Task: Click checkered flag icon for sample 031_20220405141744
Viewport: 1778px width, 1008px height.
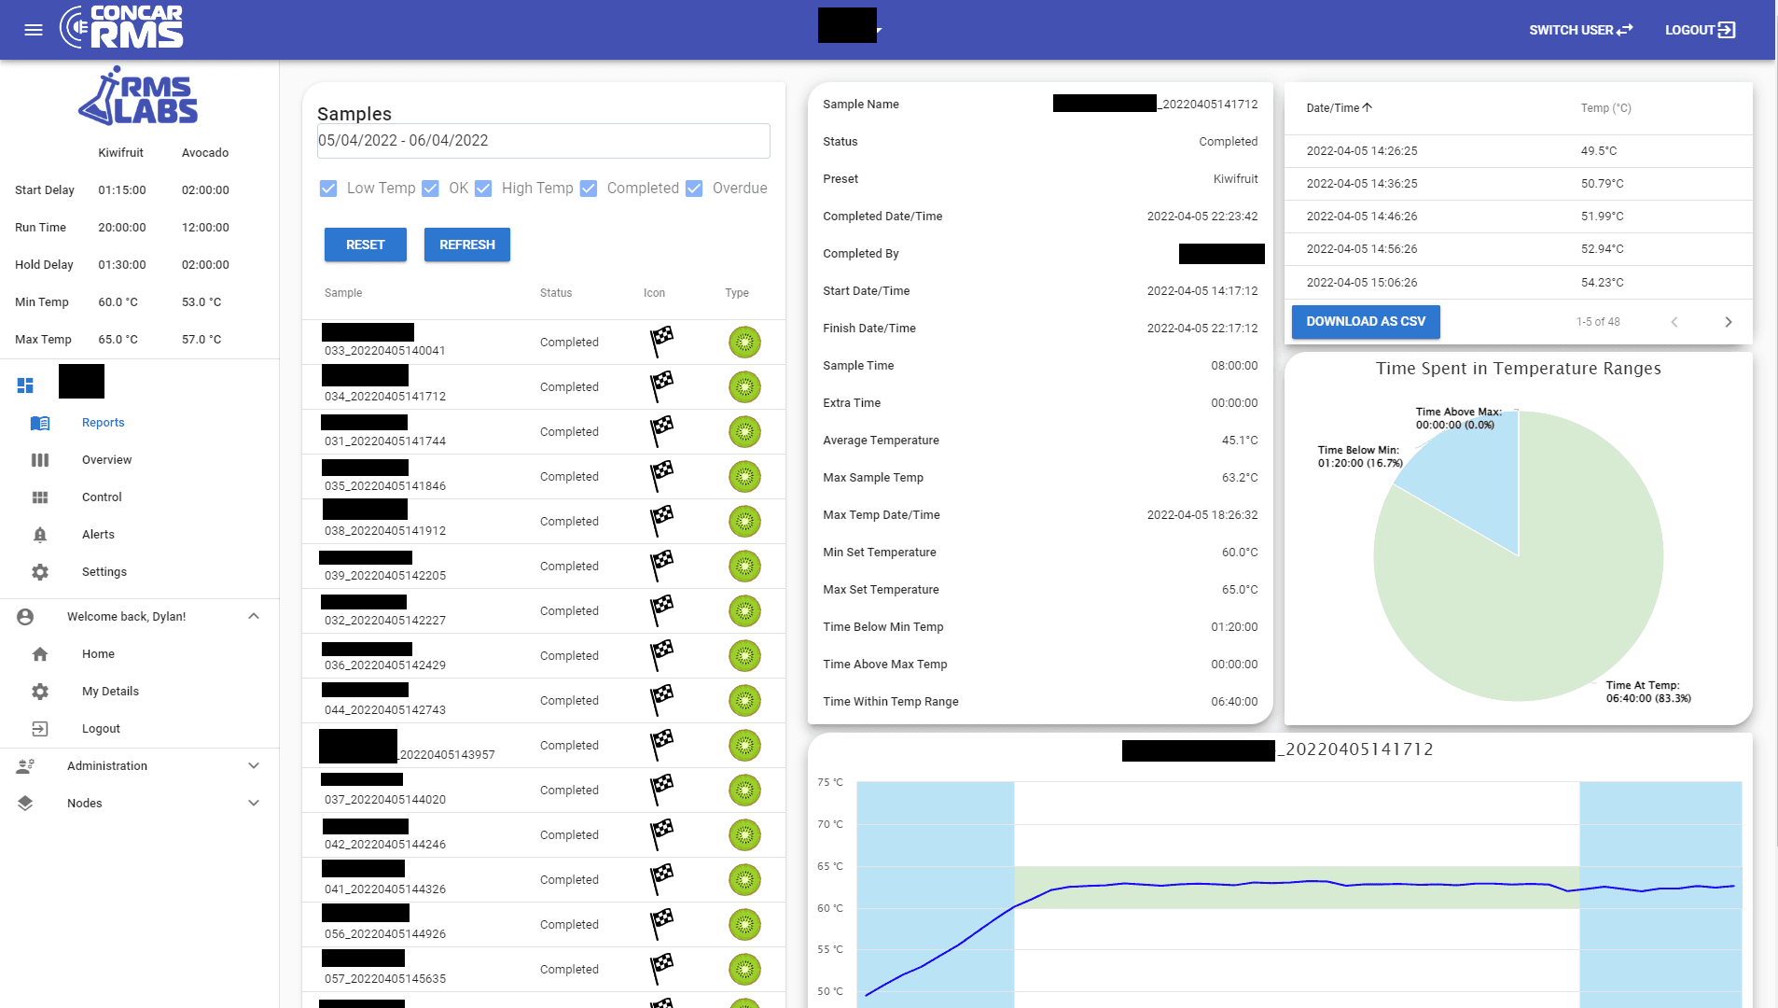Action: coord(661,431)
